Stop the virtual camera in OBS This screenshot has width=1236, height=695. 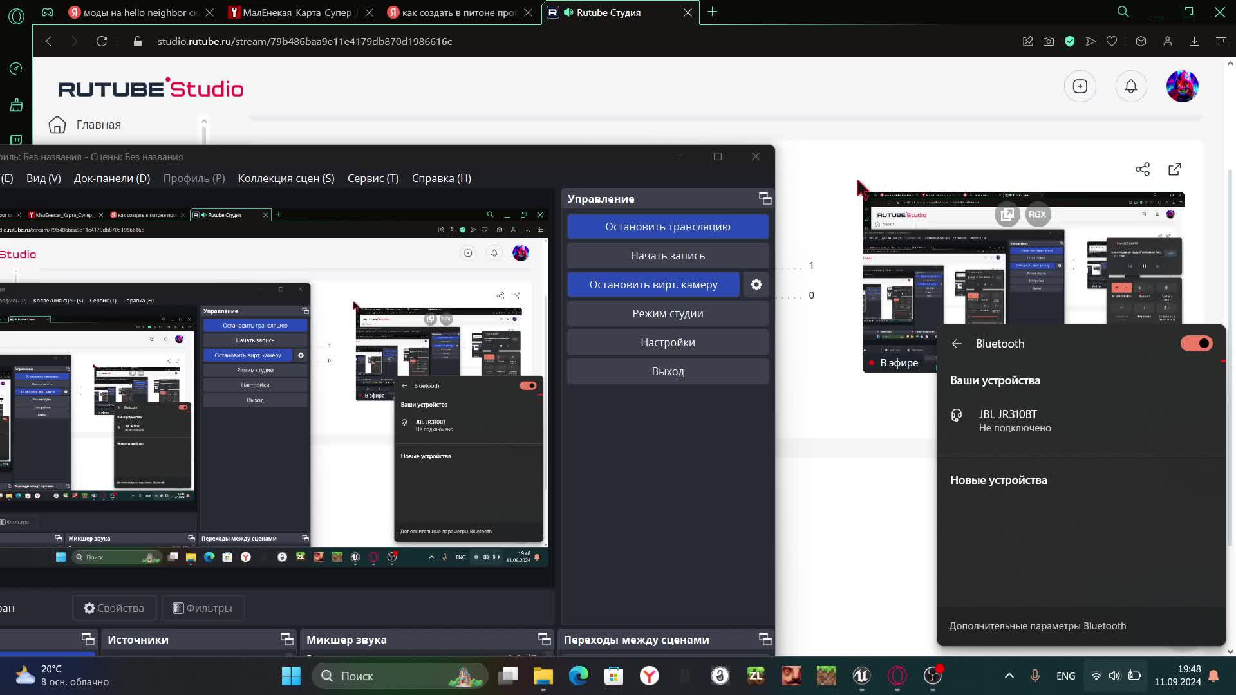(x=653, y=284)
